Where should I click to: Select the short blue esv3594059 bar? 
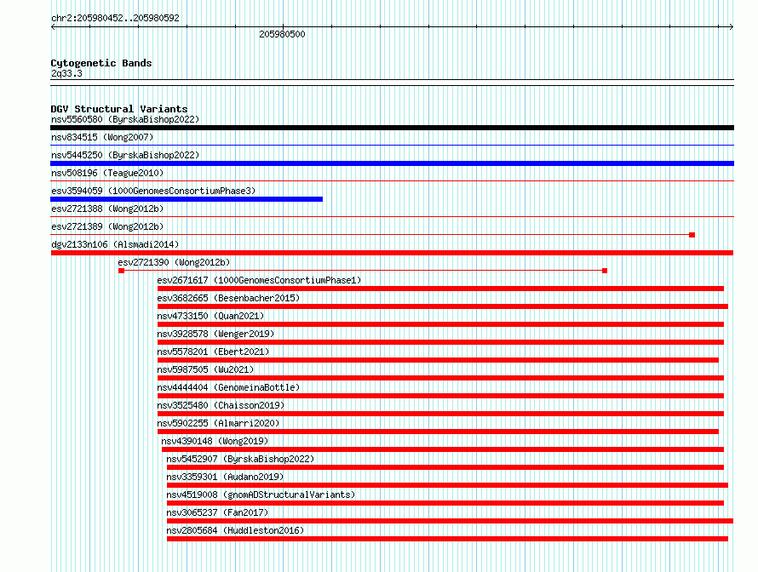pos(187,199)
